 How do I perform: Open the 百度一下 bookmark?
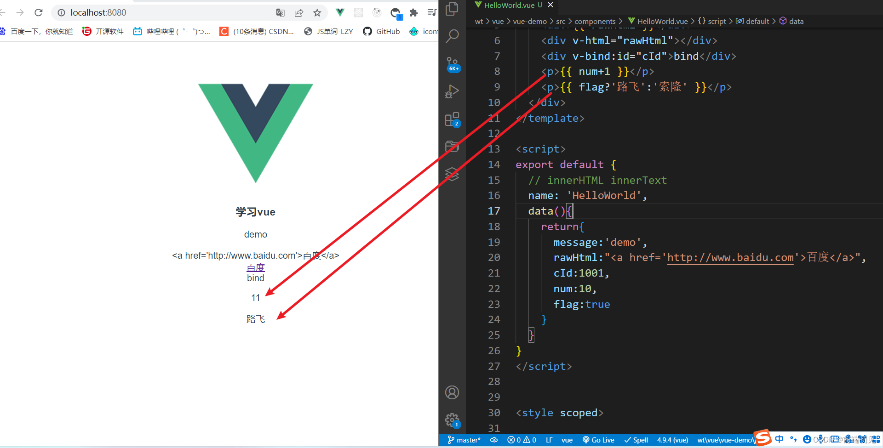pos(37,31)
